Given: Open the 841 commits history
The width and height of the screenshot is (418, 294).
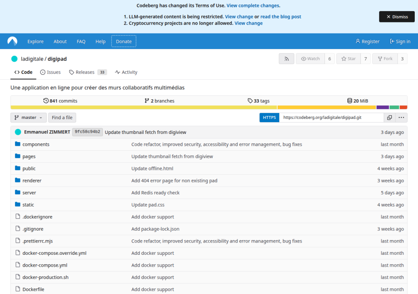Looking at the screenshot, I should click(60, 100).
